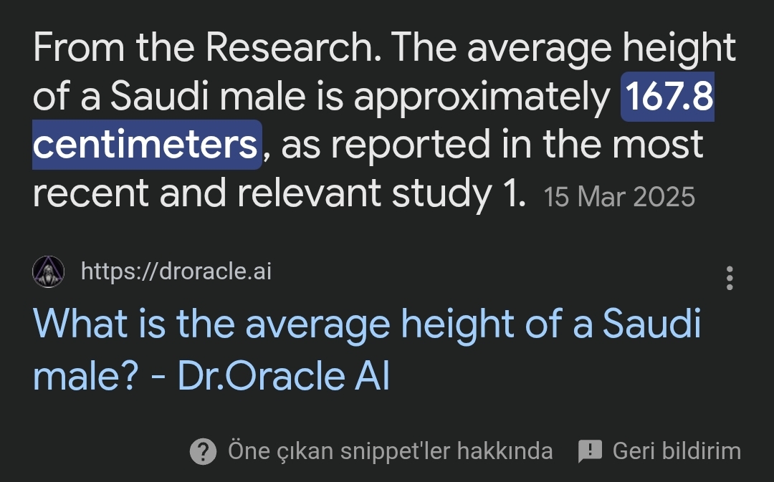Click 'The average height' in snippet first line

pos(563,48)
